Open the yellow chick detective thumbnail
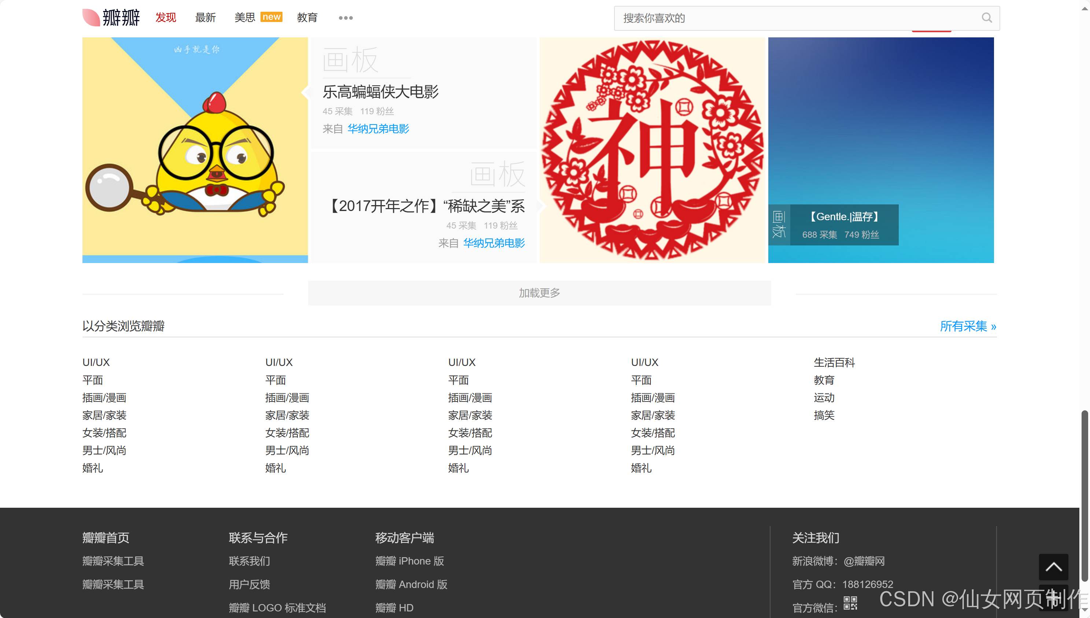This screenshot has height=618, width=1090. (195, 150)
